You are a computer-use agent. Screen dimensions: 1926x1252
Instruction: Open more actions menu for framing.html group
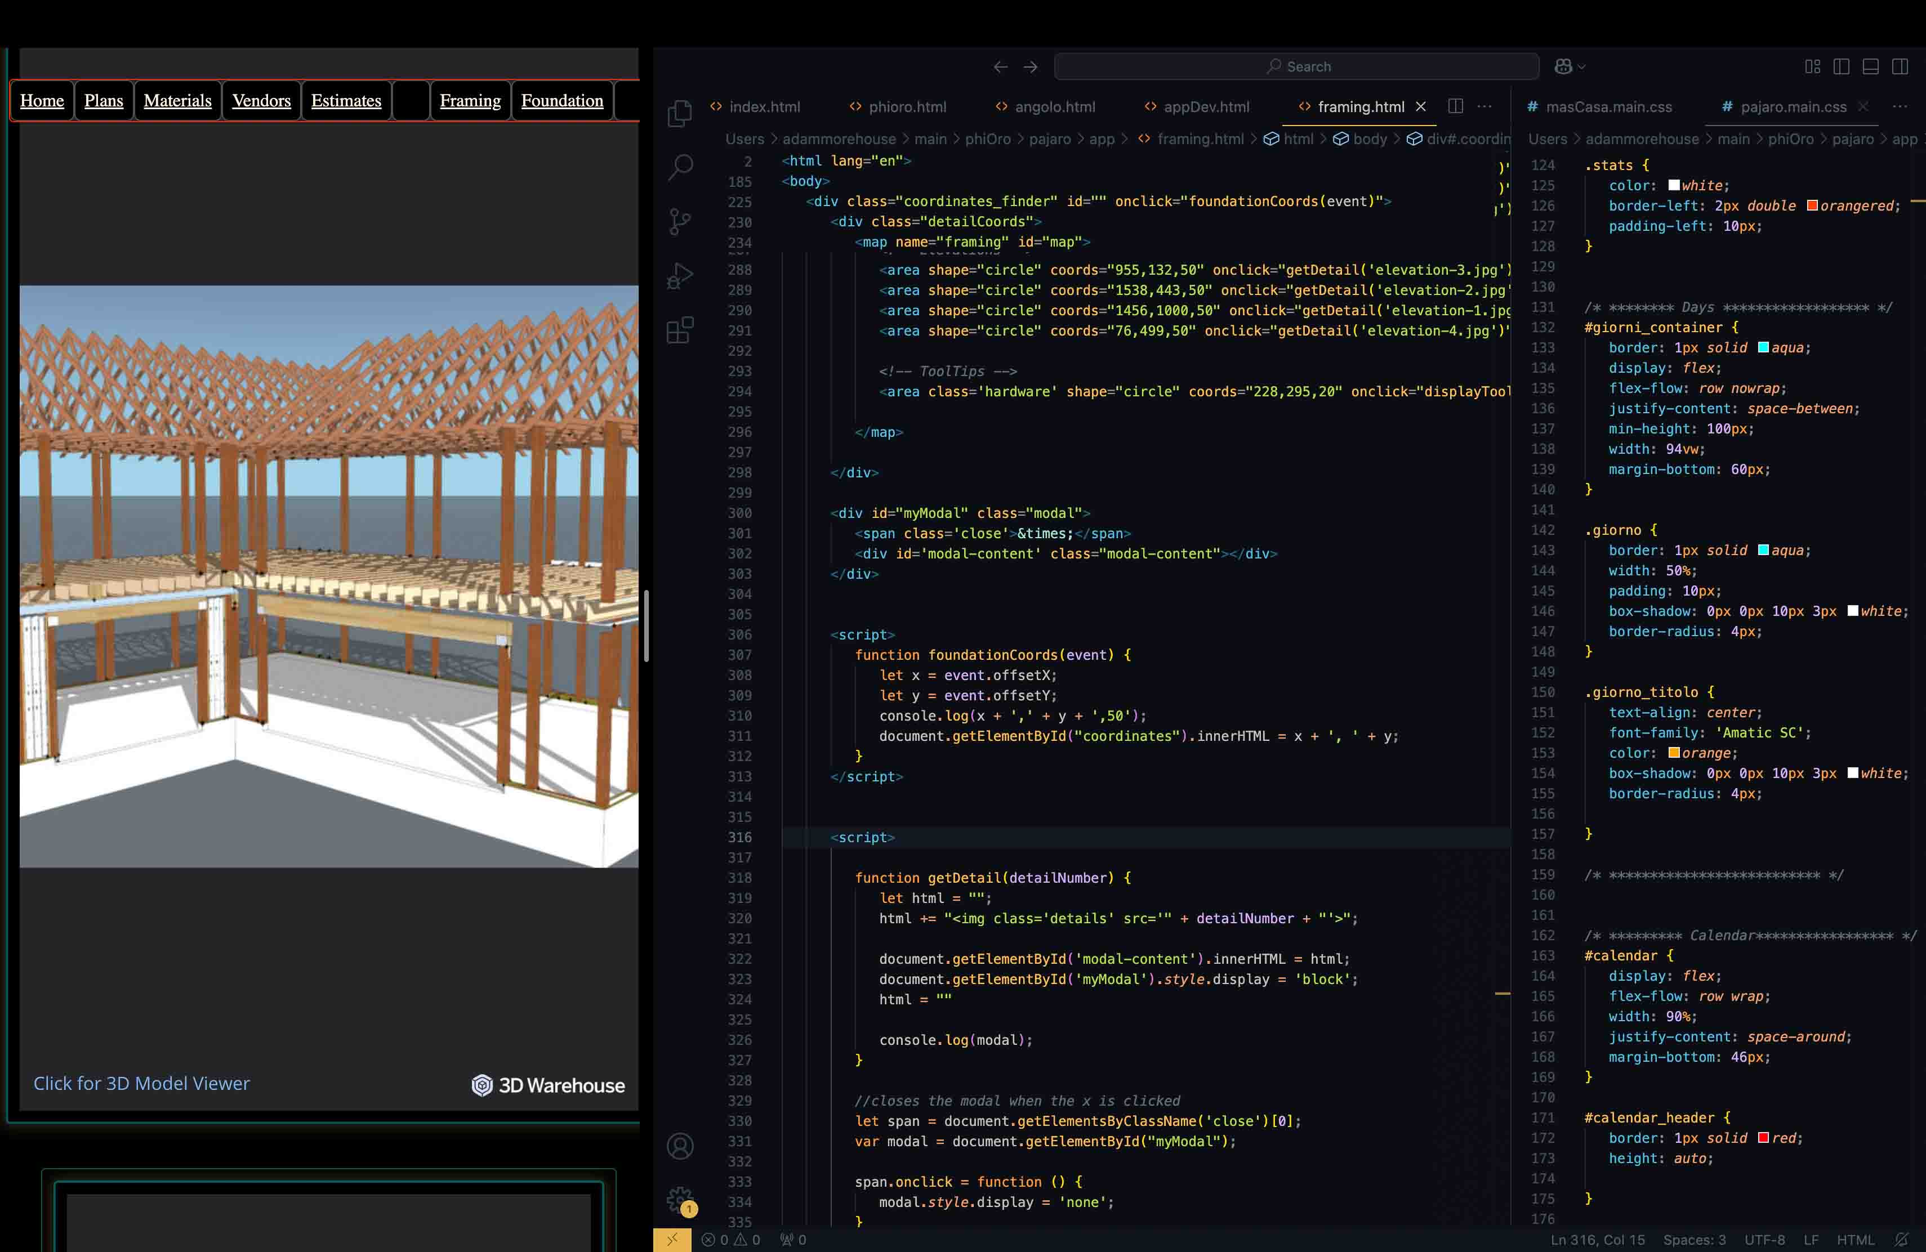(x=1484, y=106)
